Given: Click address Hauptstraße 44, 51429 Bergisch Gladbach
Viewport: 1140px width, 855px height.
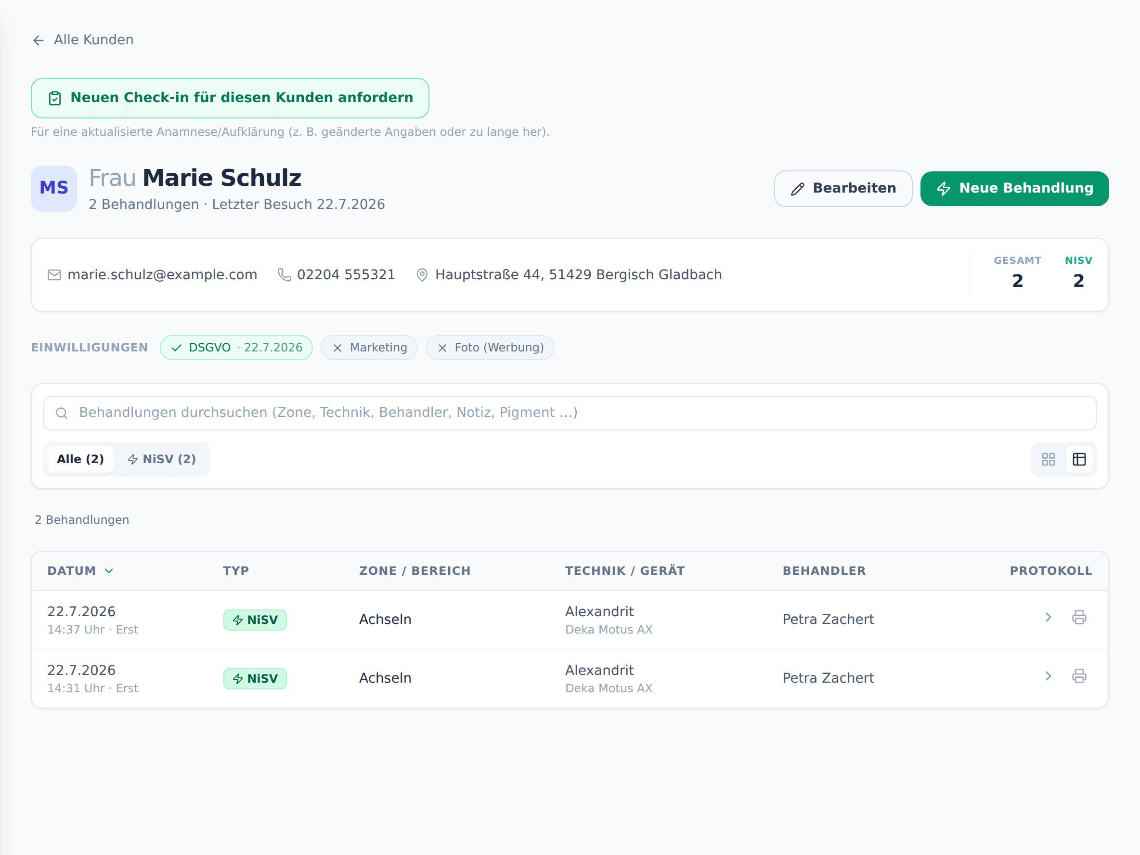Looking at the screenshot, I should tap(578, 275).
